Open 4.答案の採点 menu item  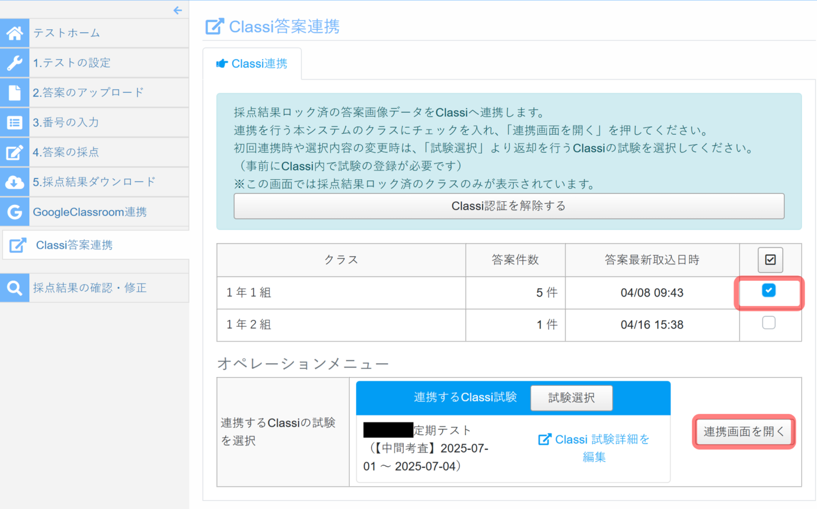tap(95, 152)
